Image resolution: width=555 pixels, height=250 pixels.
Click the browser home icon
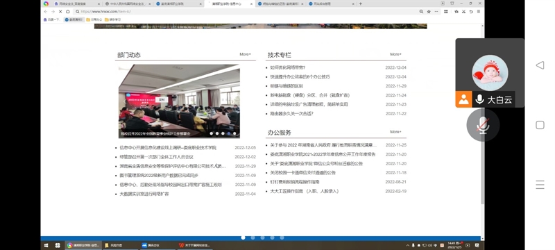(x=67, y=12)
